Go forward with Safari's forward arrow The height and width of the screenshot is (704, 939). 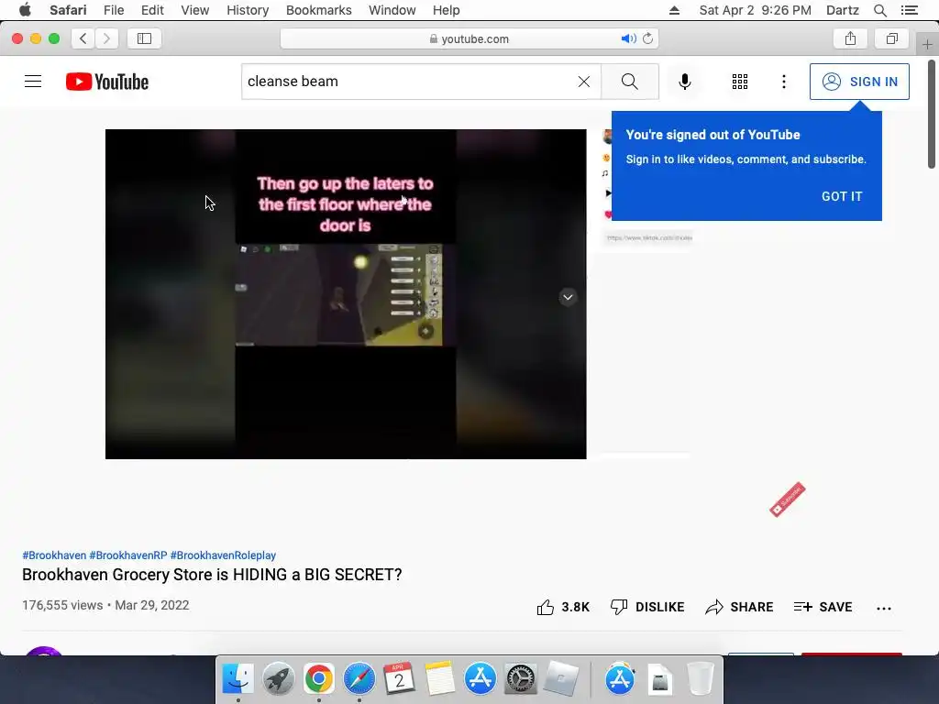106,38
